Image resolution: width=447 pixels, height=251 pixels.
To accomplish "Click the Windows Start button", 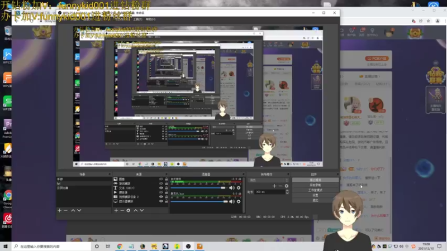I will 6,247.
